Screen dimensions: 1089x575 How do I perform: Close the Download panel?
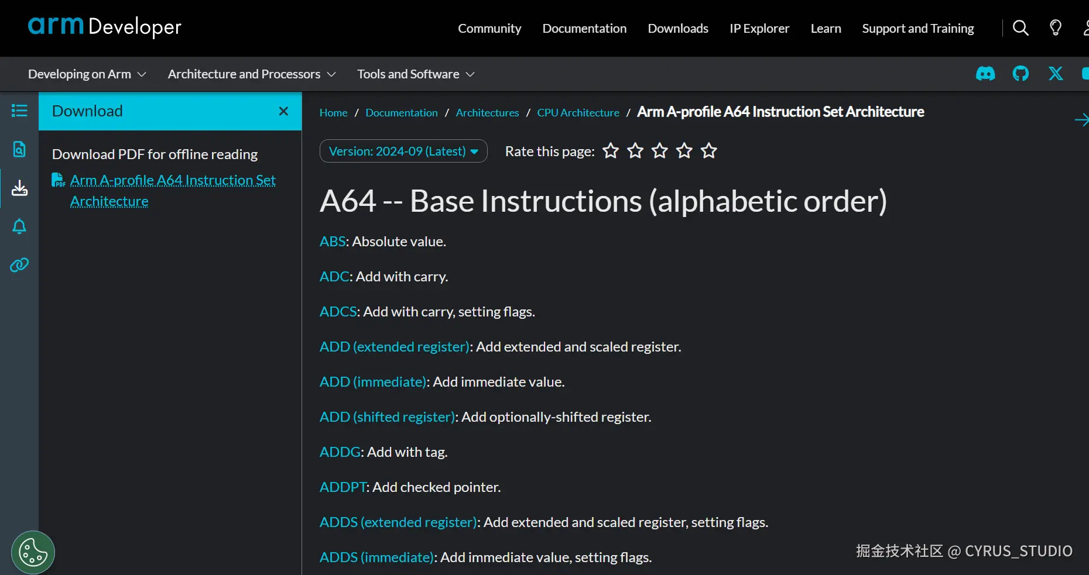pos(283,111)
